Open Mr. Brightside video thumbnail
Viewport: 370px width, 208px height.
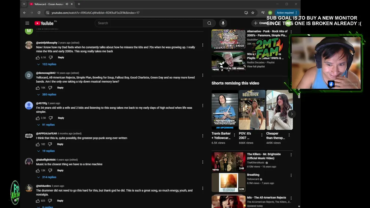pyautogui.click(x=228, y=161)
